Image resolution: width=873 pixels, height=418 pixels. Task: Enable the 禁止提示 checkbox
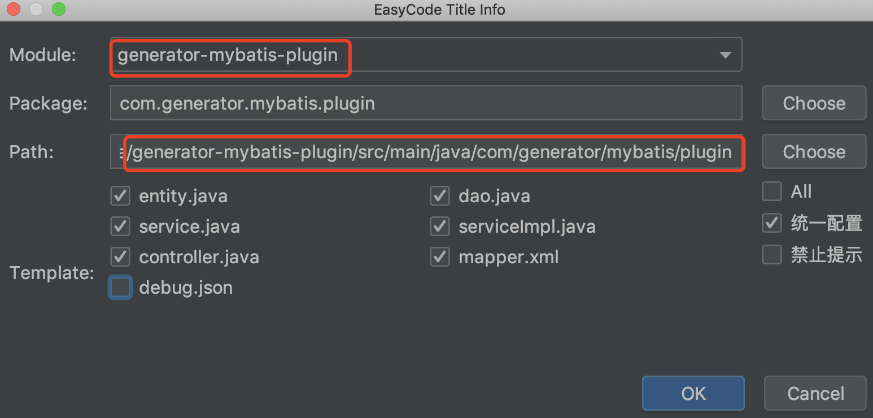pyautogui.click(x=772, y=255)
